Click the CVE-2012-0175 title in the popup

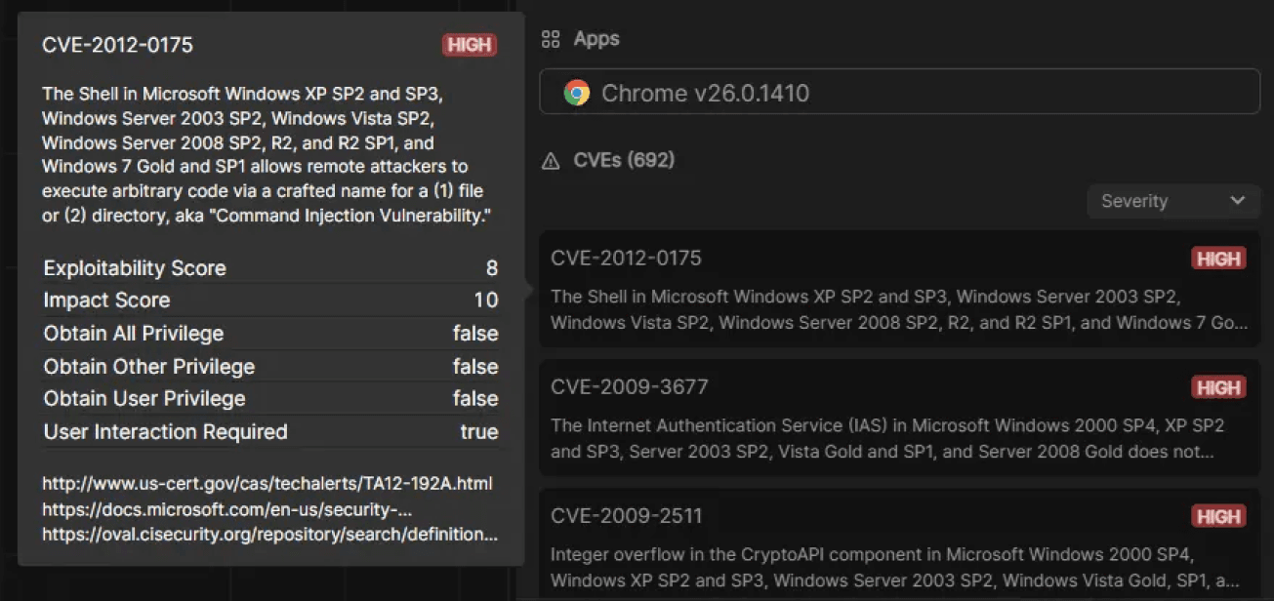click(x=117, y=45)
